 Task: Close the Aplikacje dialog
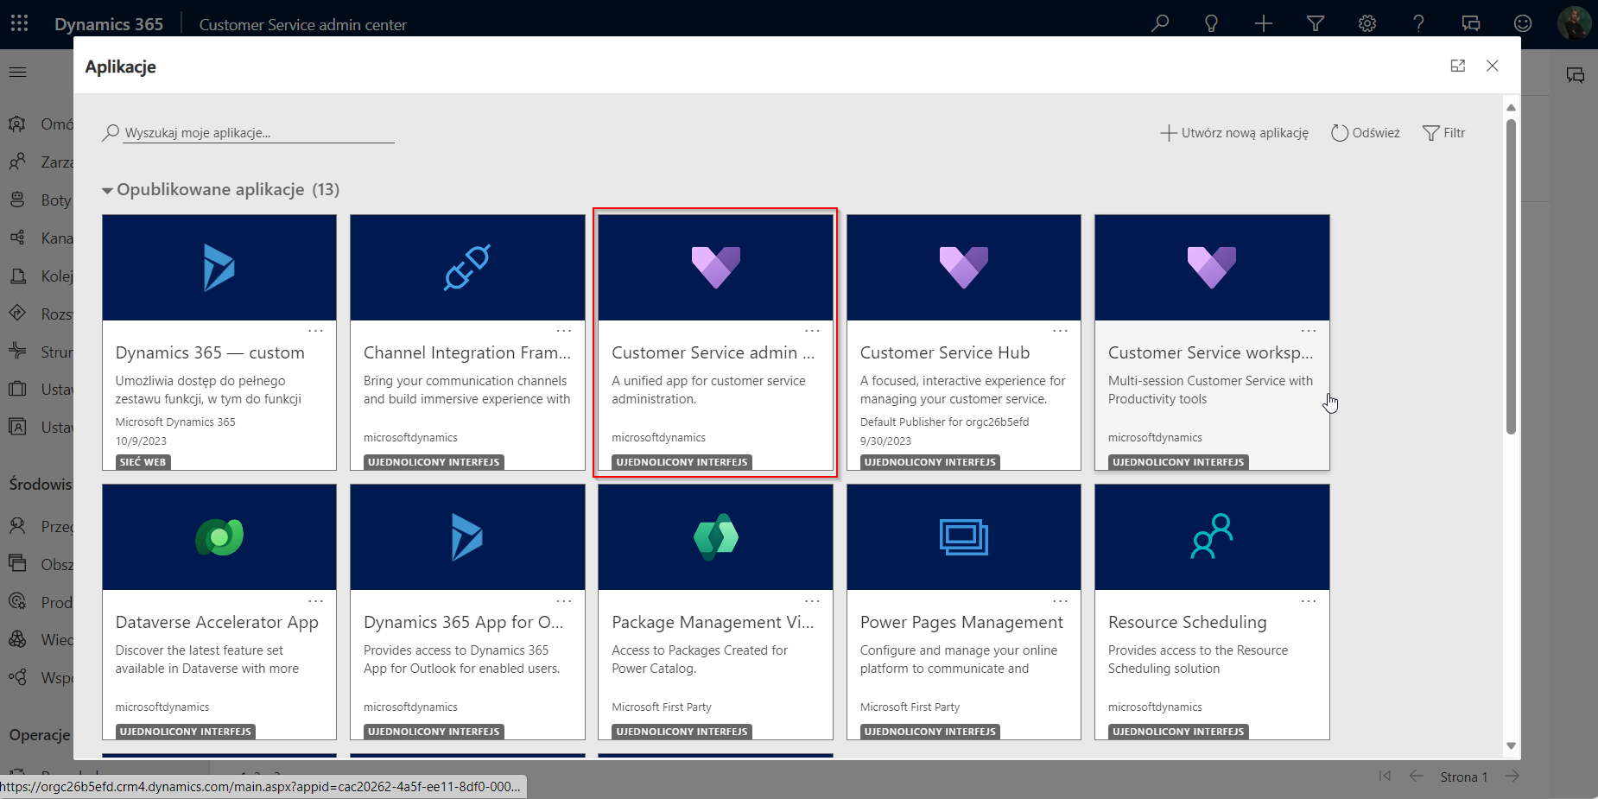click(x=1492, y=66)
